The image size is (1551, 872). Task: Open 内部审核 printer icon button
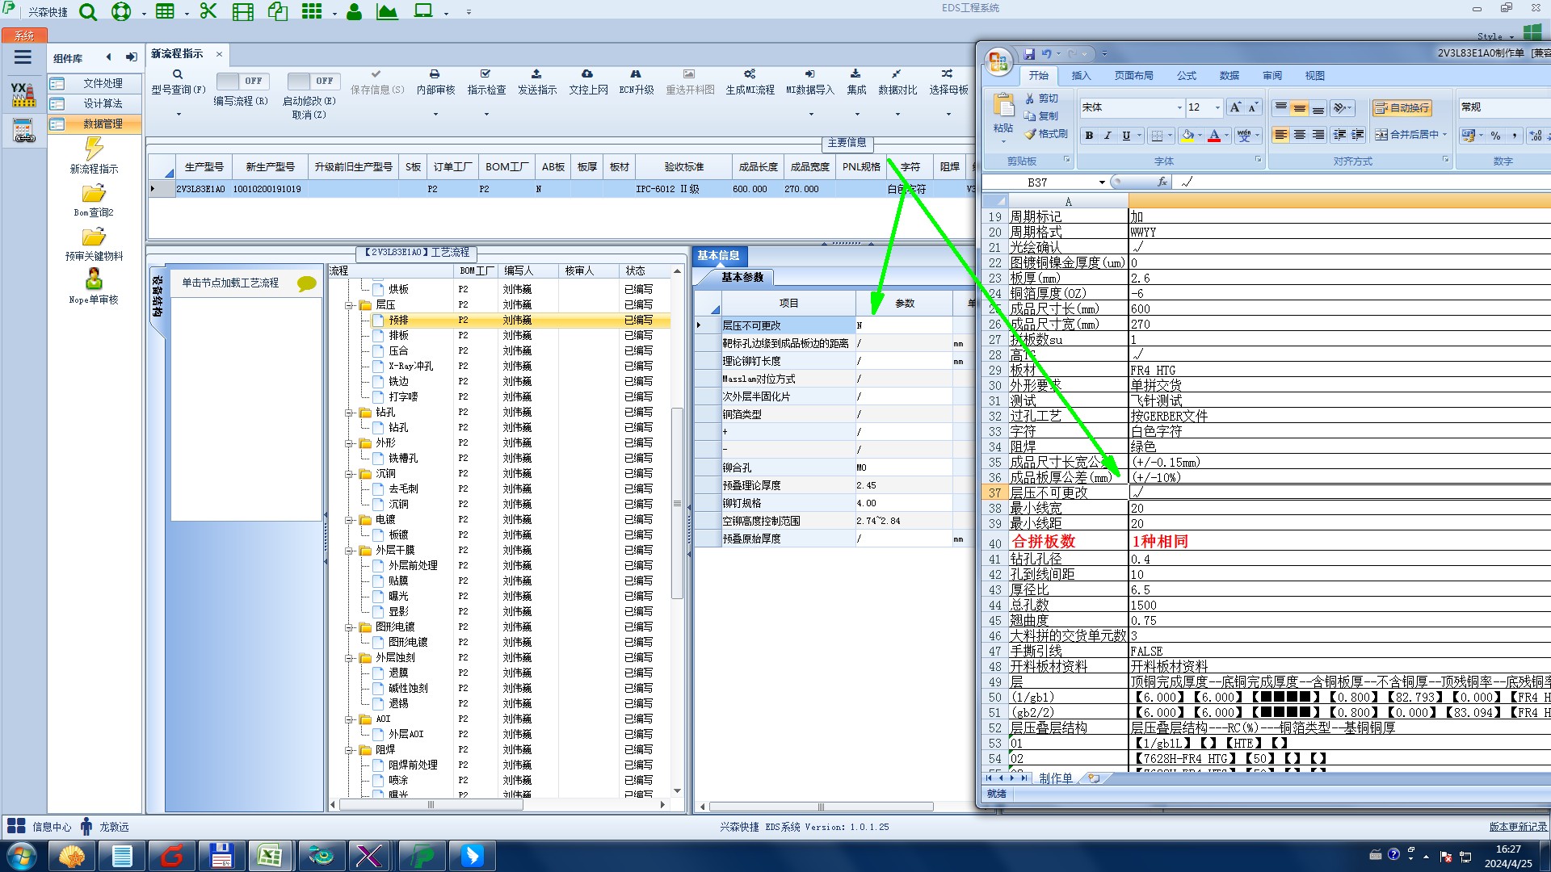[x=435, y=74]
